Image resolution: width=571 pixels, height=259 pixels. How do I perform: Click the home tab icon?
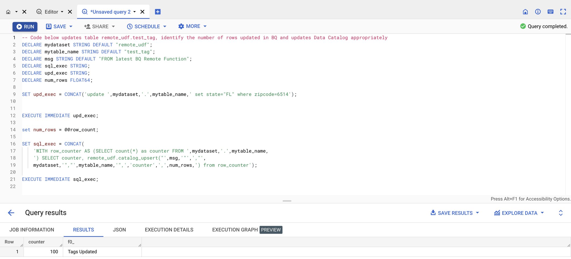point(8,12)
